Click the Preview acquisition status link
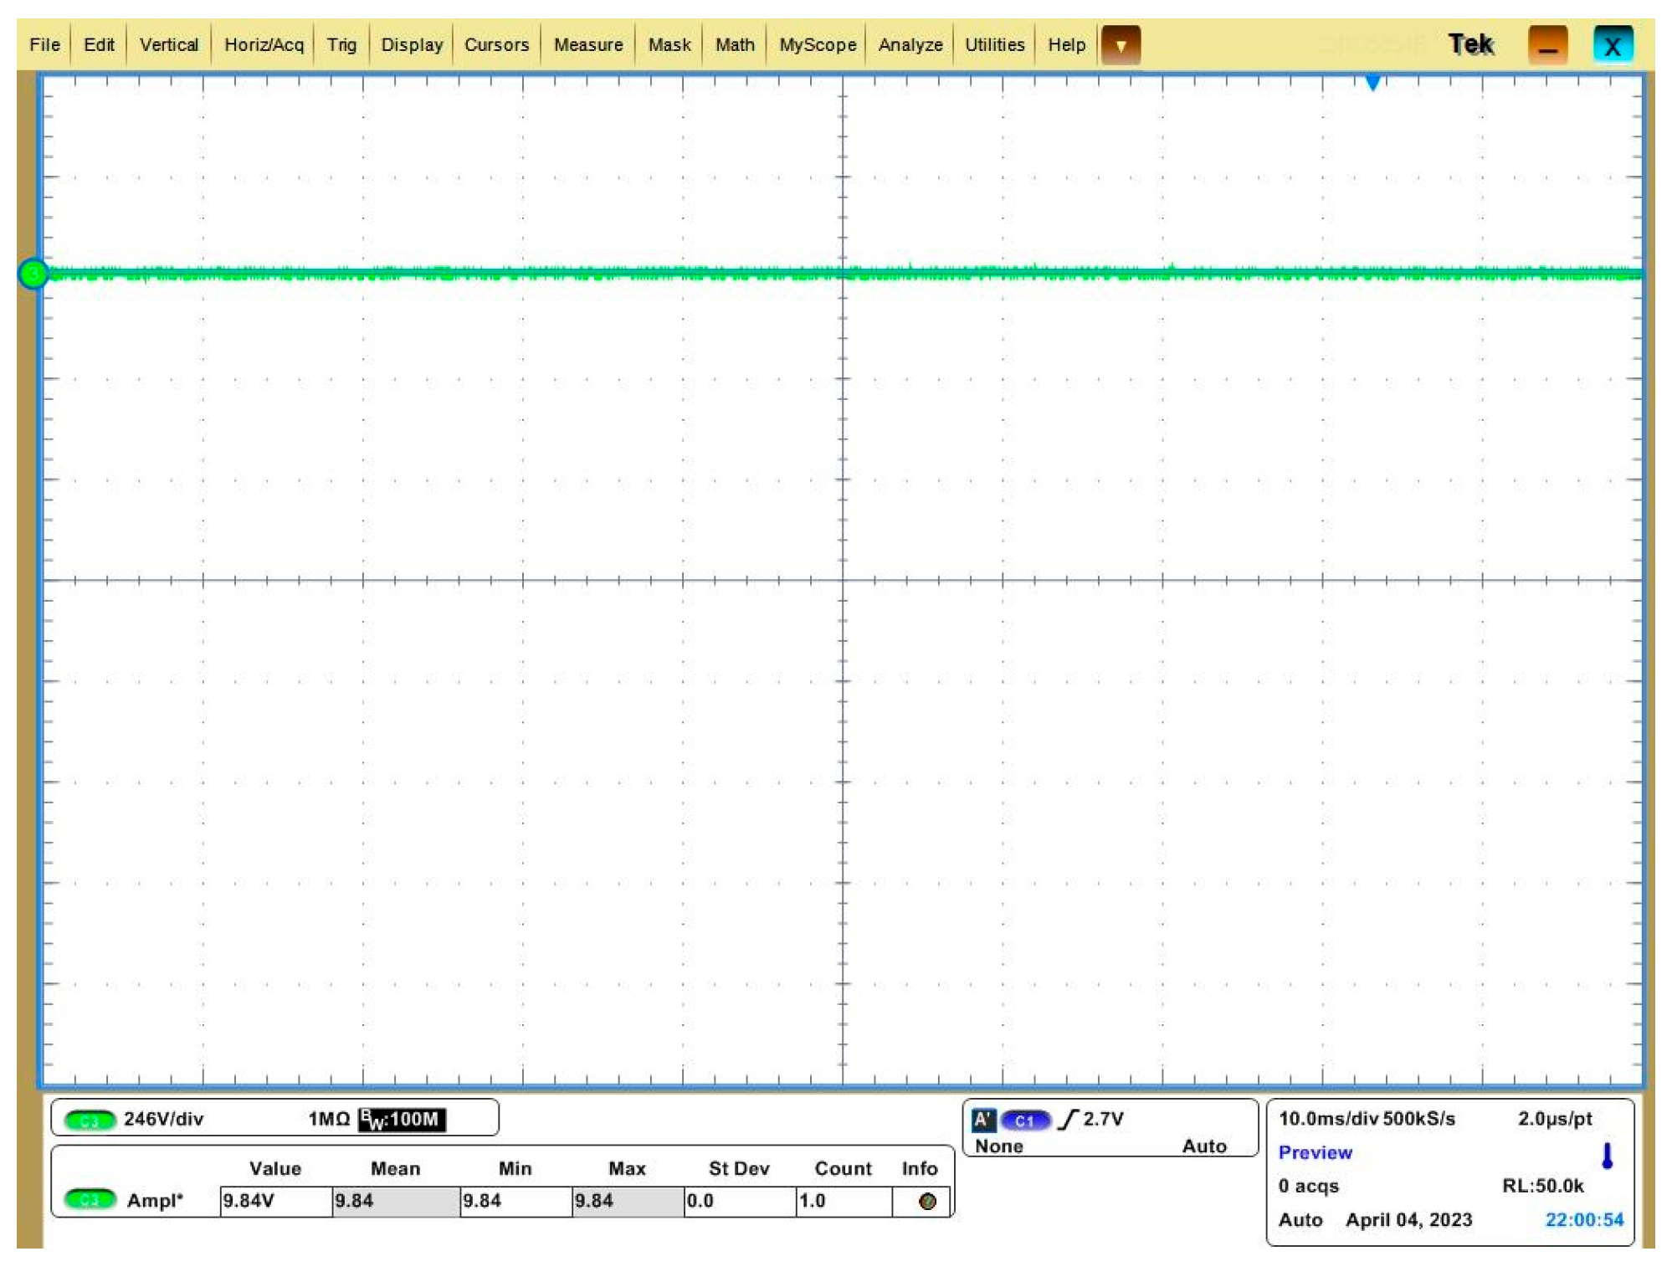Screen dimensions: 1672x1277 (1315, 1152)
